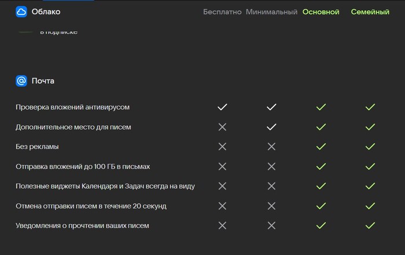Switch to the Основной plan tab
This screenshot has height=255, width=405.
321,12
